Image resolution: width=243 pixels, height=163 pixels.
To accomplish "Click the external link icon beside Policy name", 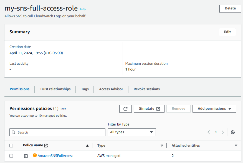I will click(x=46, y=145).
